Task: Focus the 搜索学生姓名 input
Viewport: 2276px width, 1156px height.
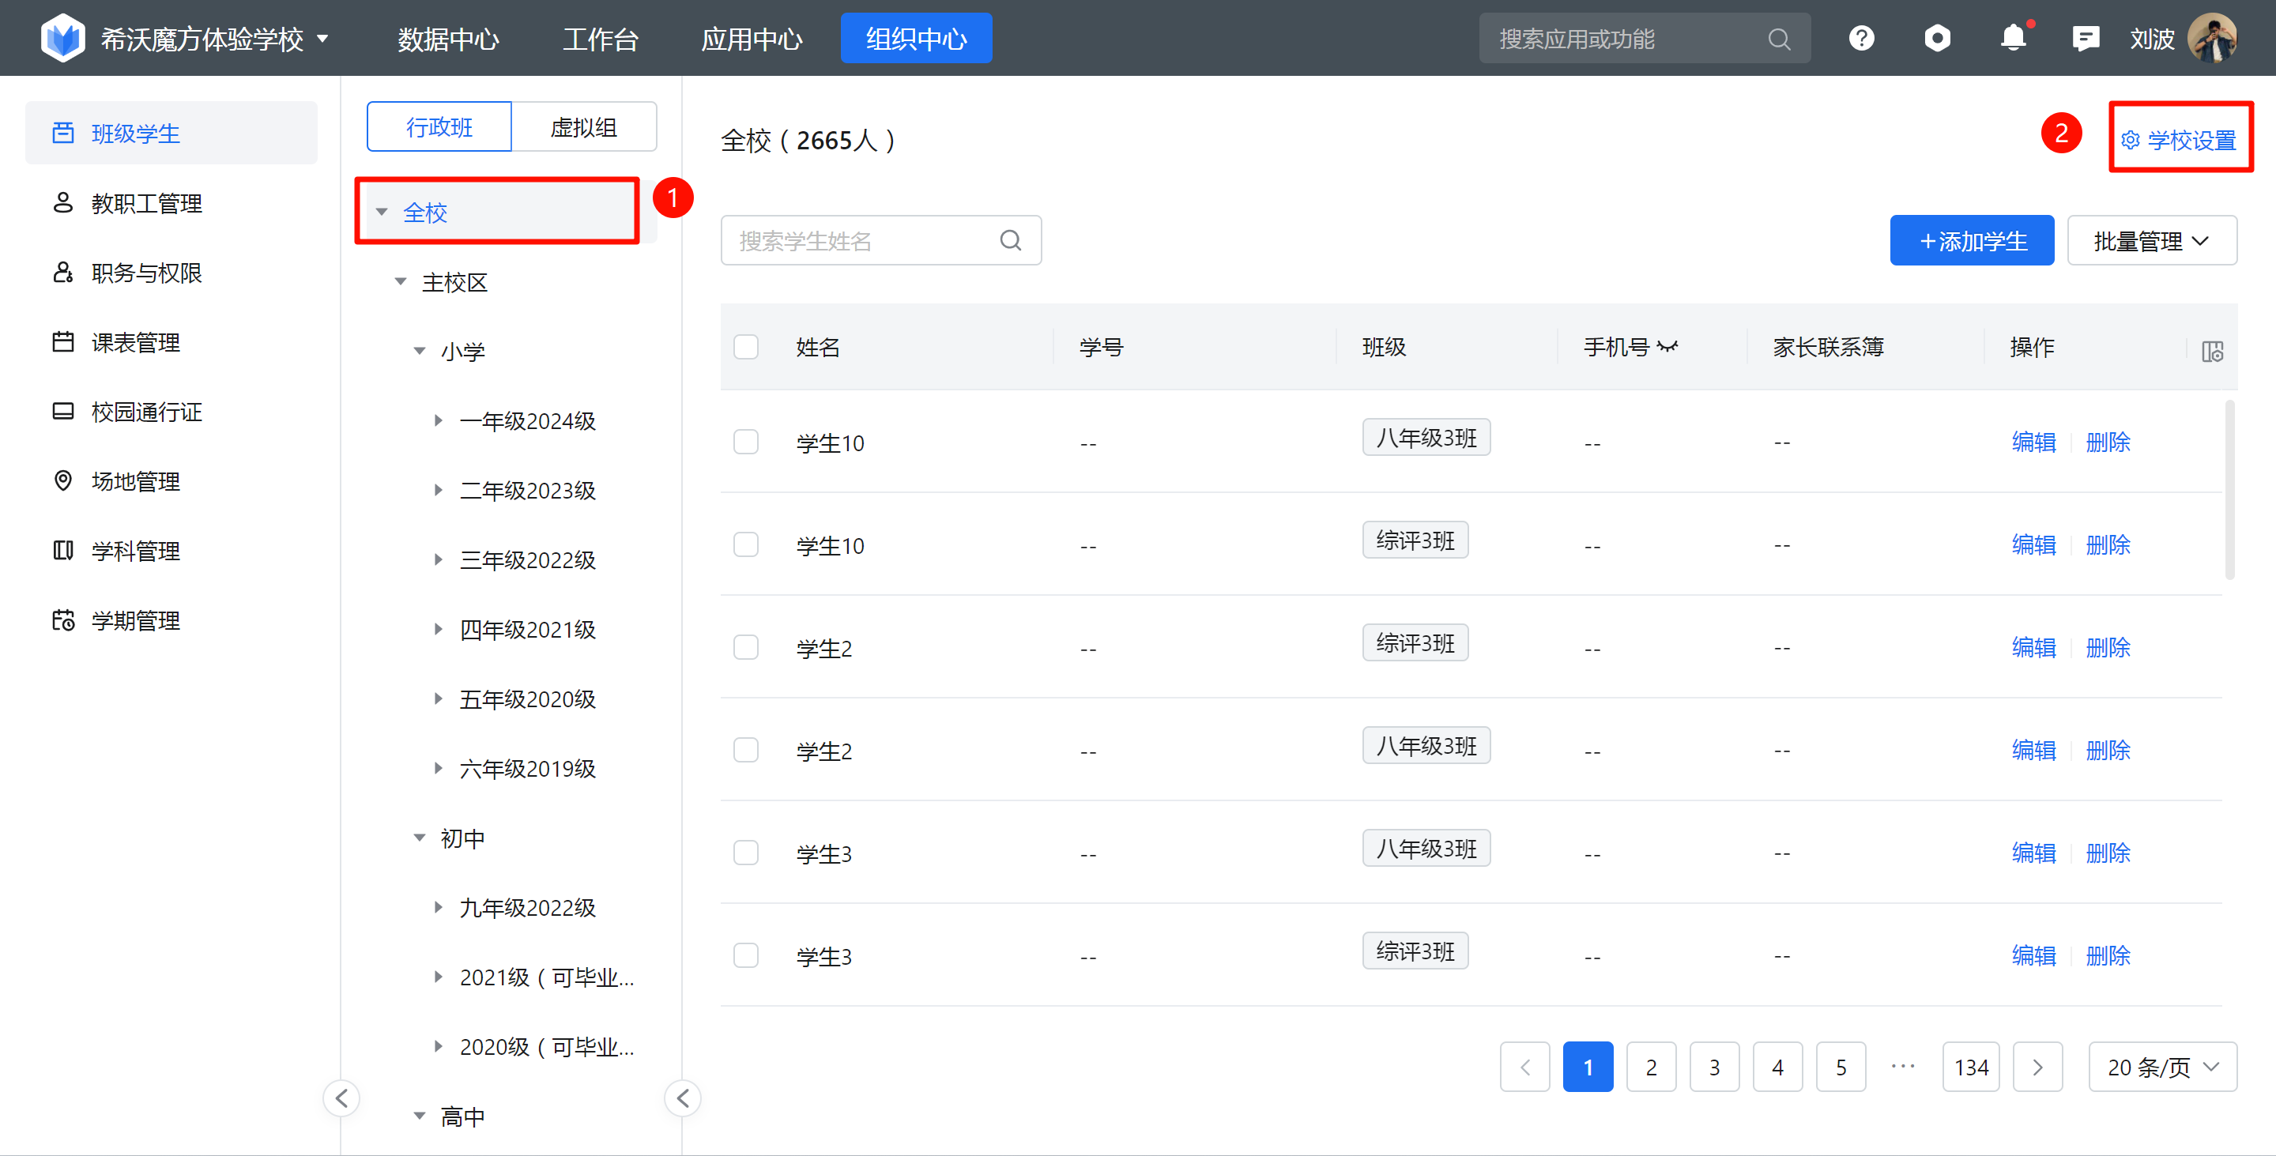Action: tap(881, 240)
